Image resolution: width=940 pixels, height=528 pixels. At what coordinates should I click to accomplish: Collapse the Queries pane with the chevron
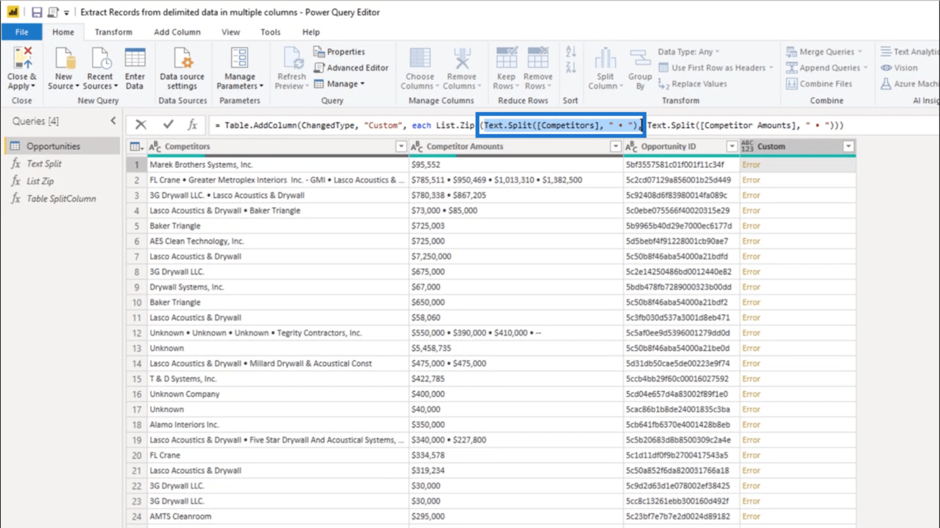(113, 121)
